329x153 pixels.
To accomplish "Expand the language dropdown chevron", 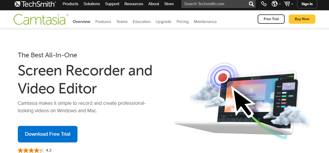I will point(280,4).
